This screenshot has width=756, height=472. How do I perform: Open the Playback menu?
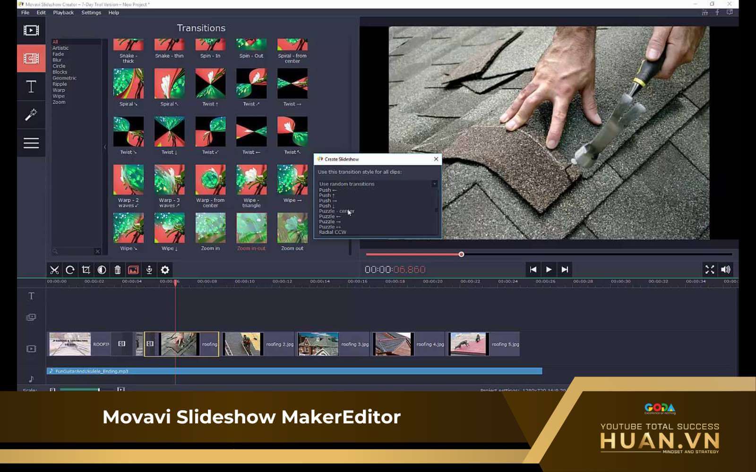[63, 13]
